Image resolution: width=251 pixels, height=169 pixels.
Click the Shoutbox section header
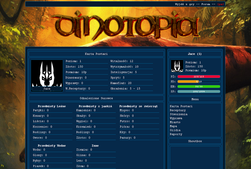click(x=195, y=141)
